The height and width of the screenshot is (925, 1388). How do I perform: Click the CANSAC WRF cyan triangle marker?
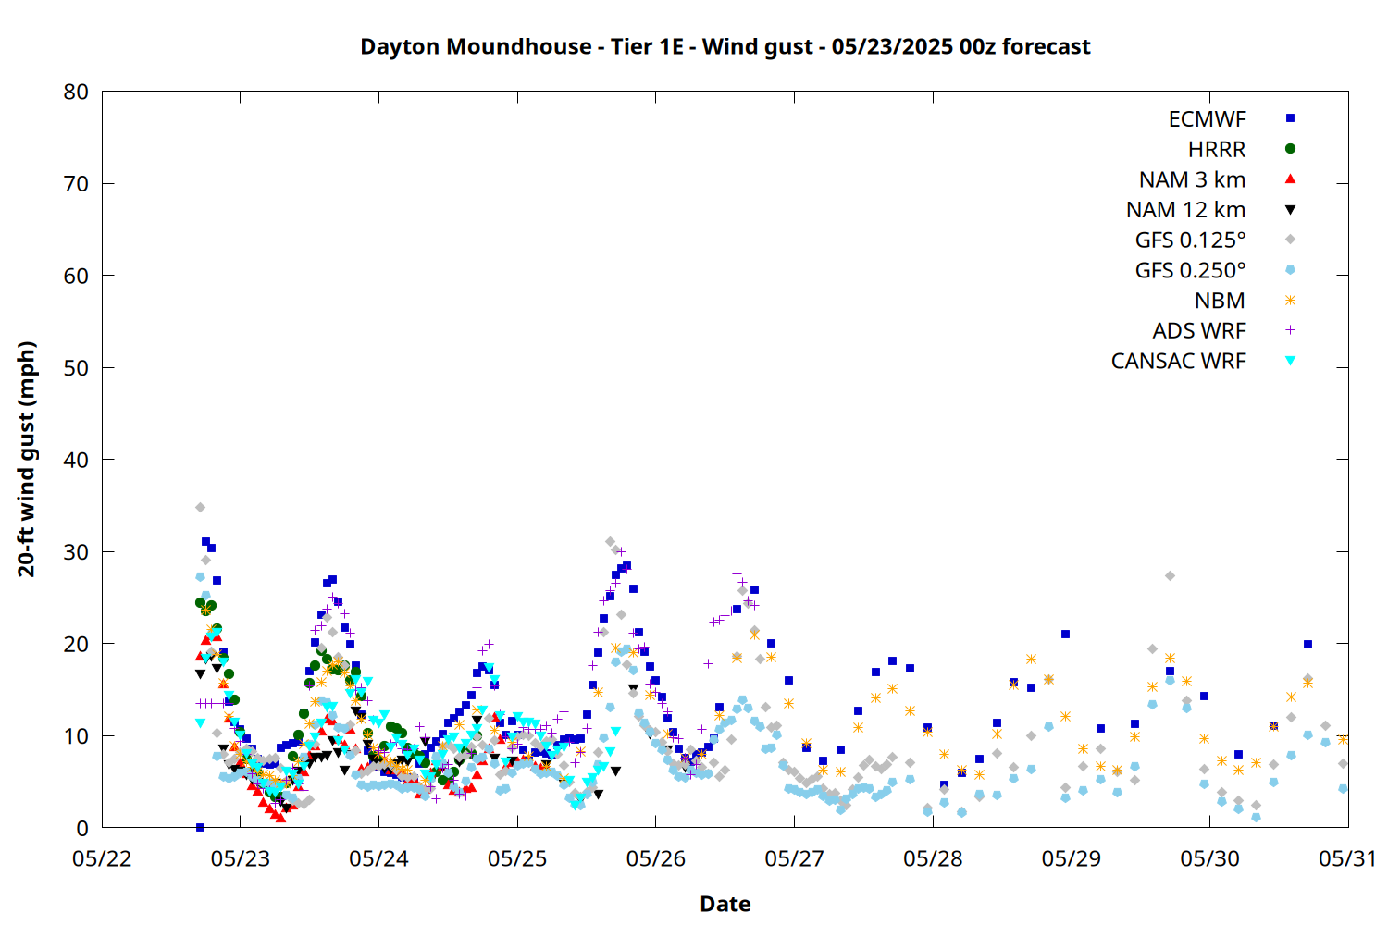tap(1290, 361)
